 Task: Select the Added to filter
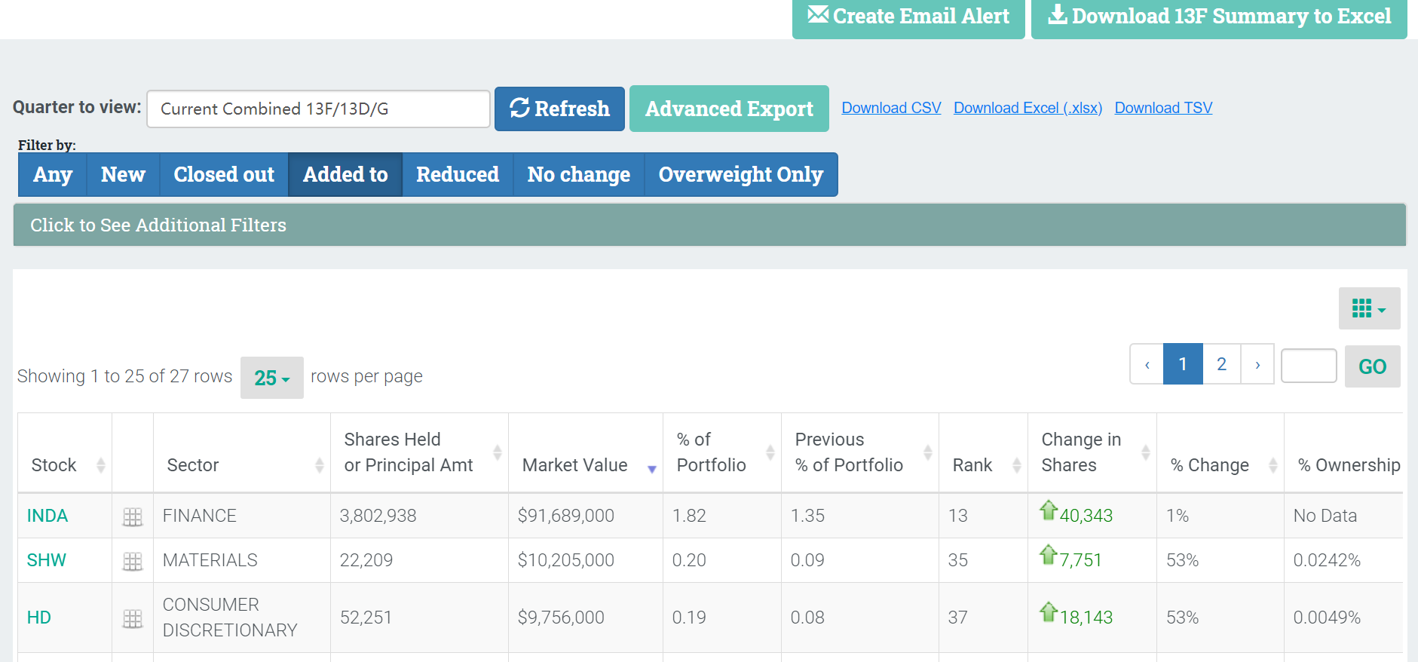click(x=345, y=175)
